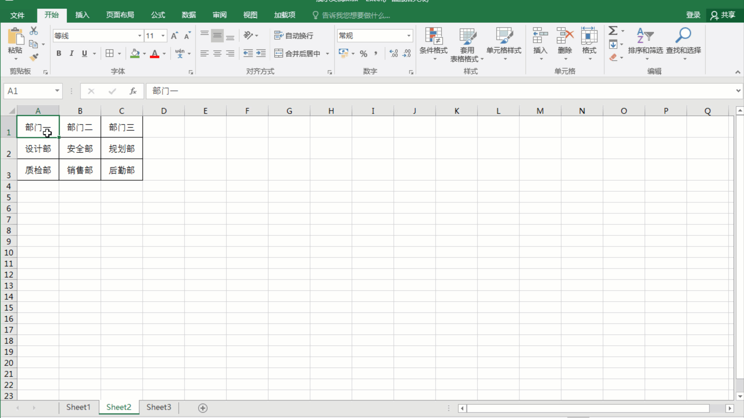Switch to the Sheet3 worksheet tab
This screenshot has height=418, width=744.
click(x=158, y=407)
